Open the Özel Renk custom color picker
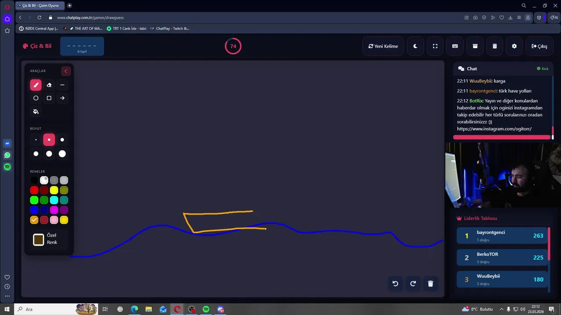 [x=39, y=239]
